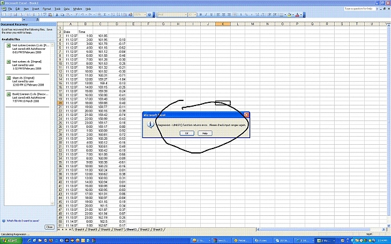Click the horizontal sheet scrollbar

[320, 229]
